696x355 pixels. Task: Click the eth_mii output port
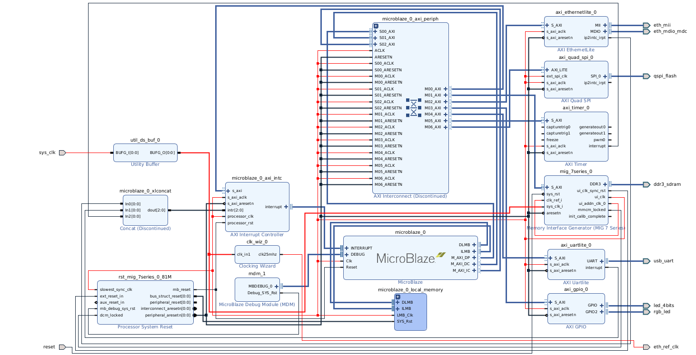(646, 25)
